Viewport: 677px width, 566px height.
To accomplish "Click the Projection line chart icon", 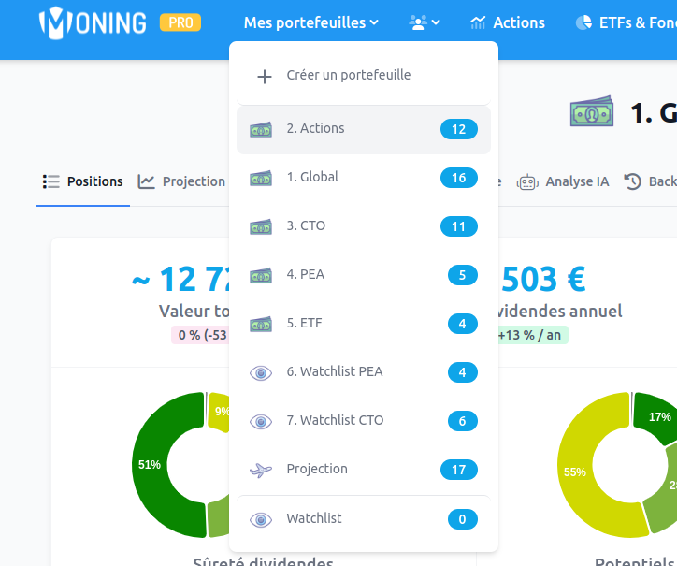I will click(146, 181).
